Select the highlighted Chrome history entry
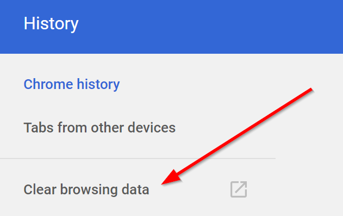This screenshot has height=216, width=343. pos(72,84)
